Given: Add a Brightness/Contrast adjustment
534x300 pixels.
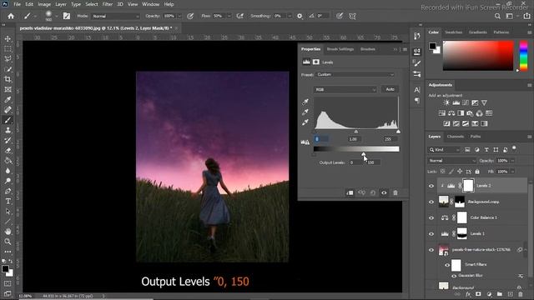Looking at the screenshot, I should coord(447,102).
